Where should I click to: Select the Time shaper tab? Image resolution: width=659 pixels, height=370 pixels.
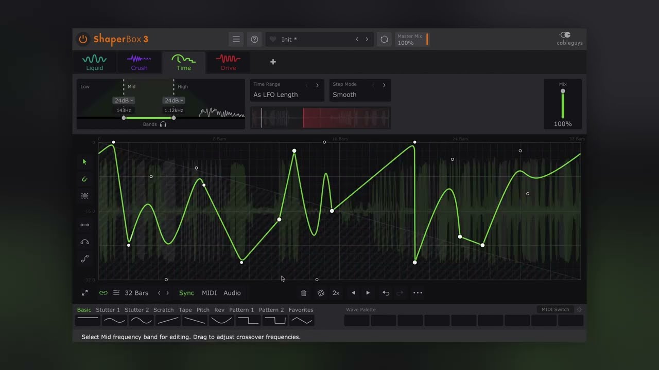click(x=184, y=63)
